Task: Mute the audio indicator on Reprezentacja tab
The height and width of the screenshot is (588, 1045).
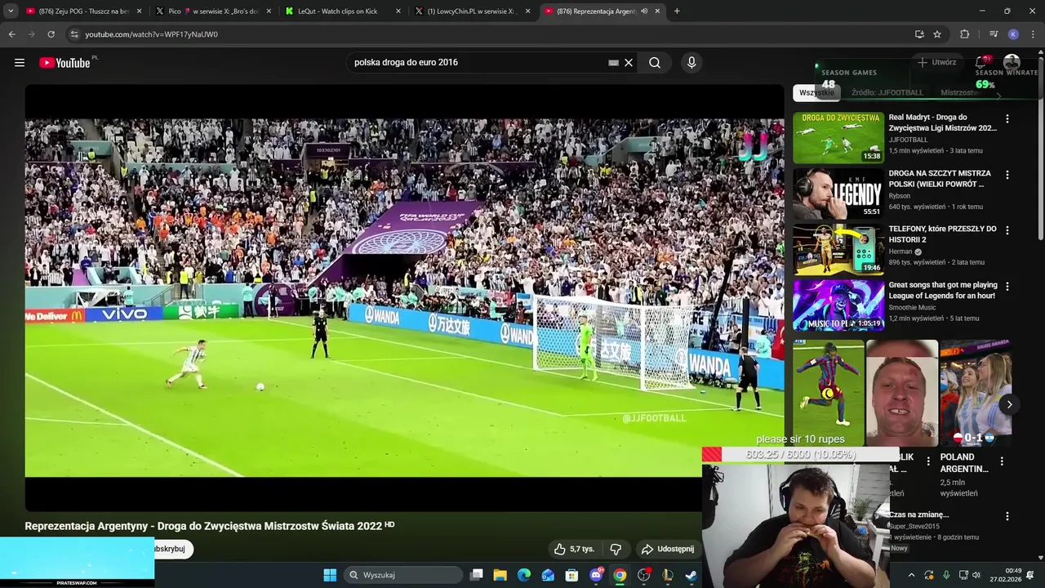Action: pyautogui.click(x=644, y=11)
